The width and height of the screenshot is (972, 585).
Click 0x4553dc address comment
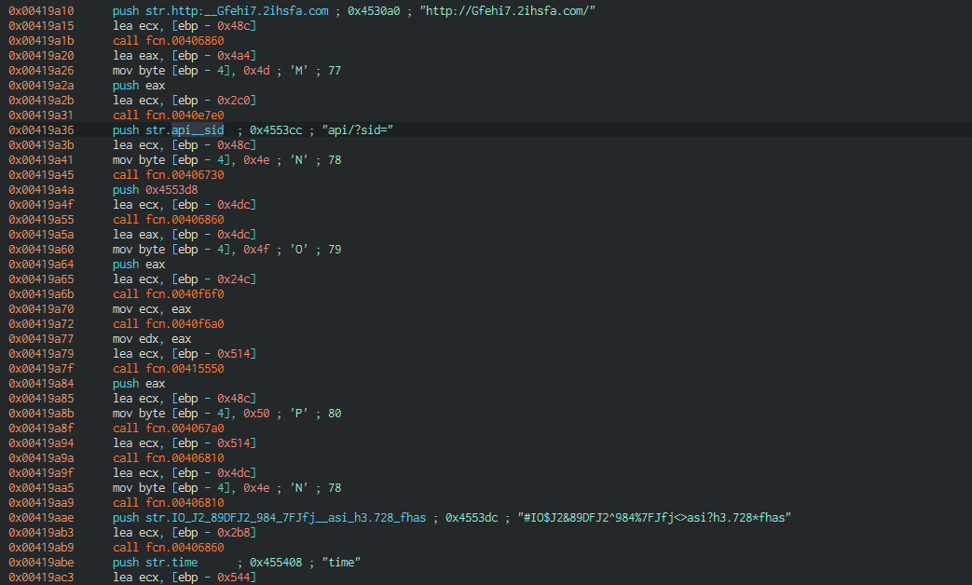pos(472,516)
